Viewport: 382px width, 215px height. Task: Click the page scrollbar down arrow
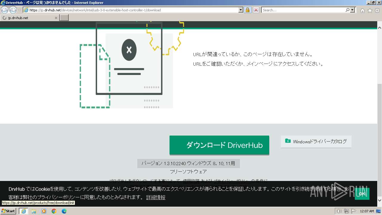(x=379, y=200)
